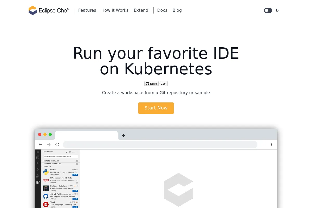Open the Run and Debug view icon
This screenshot has height=208, width=312.
pyautogui.click(x=38, y=176)
